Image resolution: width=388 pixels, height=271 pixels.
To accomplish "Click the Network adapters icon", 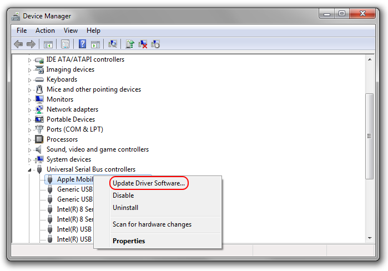I will click(39, 109).
